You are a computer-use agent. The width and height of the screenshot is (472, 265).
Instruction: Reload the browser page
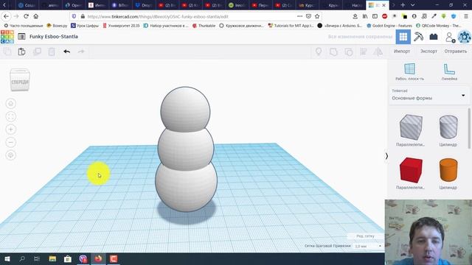(x=26, y=16)
